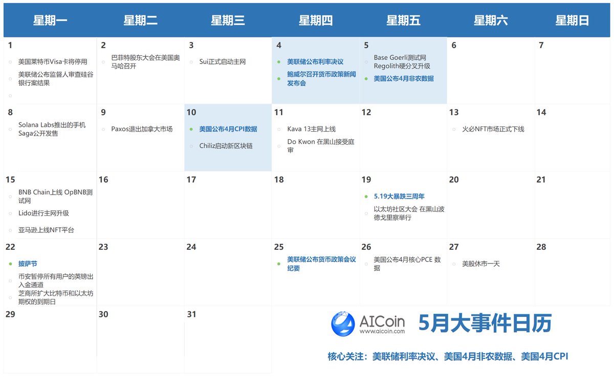614x388 pixels.
Task: Select date 17 cell
Action: point(228,205)
